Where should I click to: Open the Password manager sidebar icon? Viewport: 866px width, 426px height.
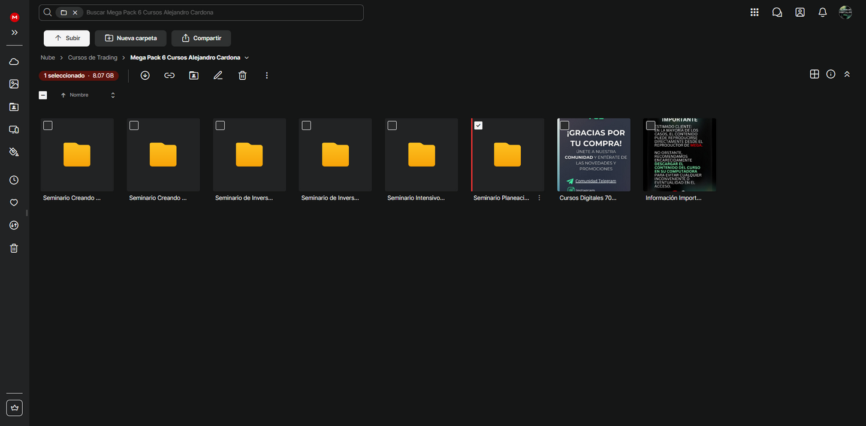point(14,152)
